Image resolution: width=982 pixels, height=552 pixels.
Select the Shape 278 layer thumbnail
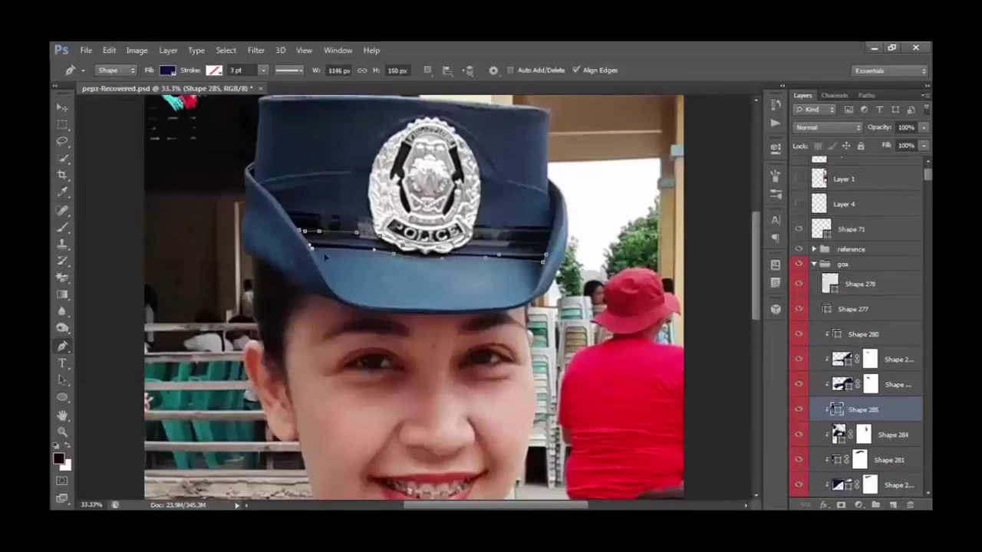point(830,284)
